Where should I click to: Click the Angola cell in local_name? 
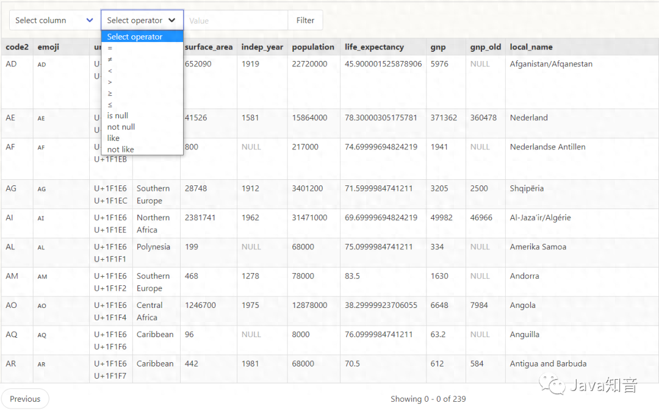[522, 305]
